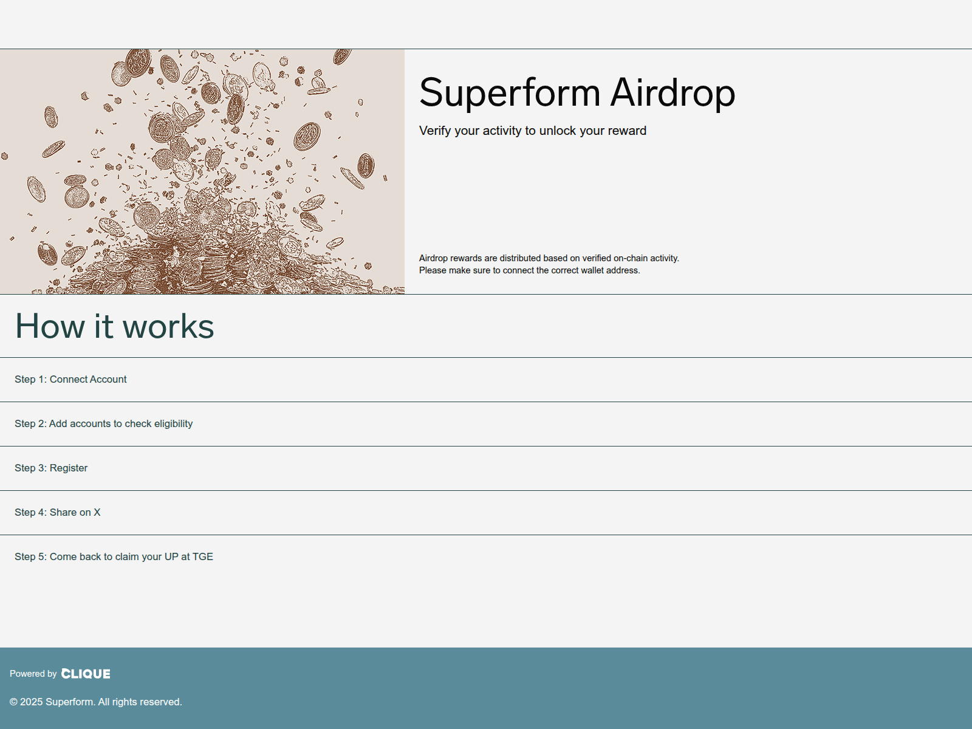Viewport: 972px width, 729px height.
Task: Click the verify your activity subtitle
Action: tap(533, 130)
